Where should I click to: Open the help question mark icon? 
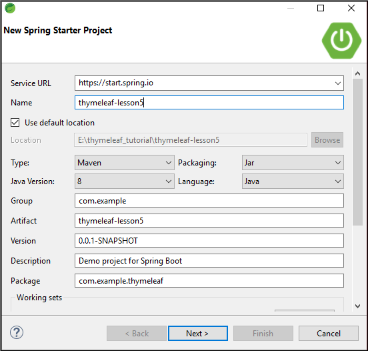click(17, 332)
